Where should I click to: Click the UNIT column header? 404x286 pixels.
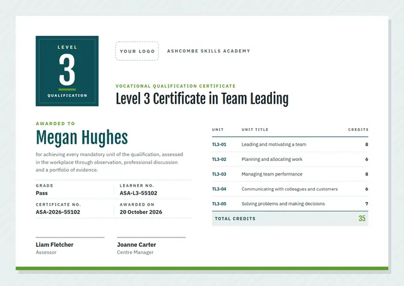(x=218, y=129)
